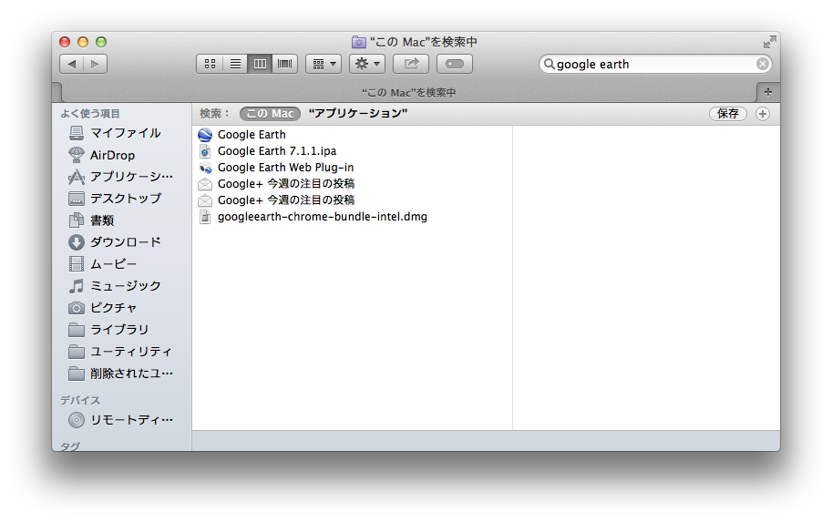The image size is (832, 523).
Task: Clear the google earth search text
Action: tap(762, 64)
